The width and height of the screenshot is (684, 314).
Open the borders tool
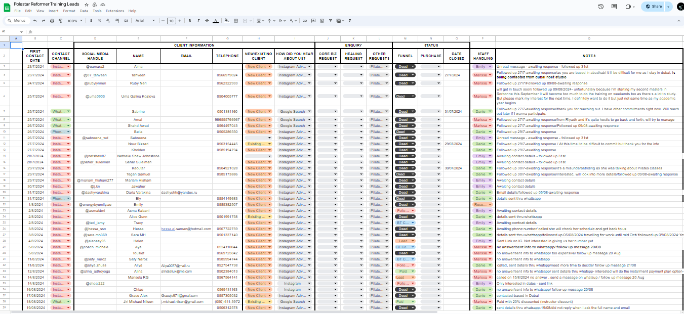click(235, 21)
